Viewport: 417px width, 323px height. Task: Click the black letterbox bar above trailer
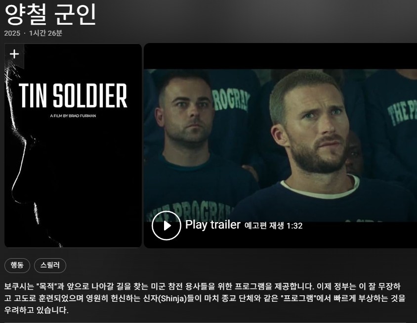pos(280,56)
